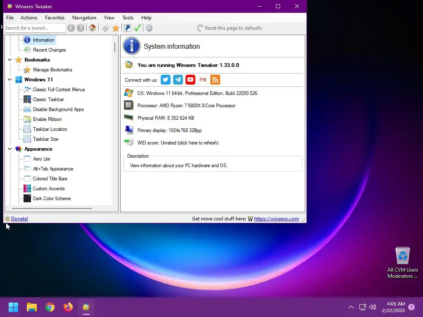The width and height of the screenshot is (423, 317).
Task: Open the Help menu
Action: (146, 17)
